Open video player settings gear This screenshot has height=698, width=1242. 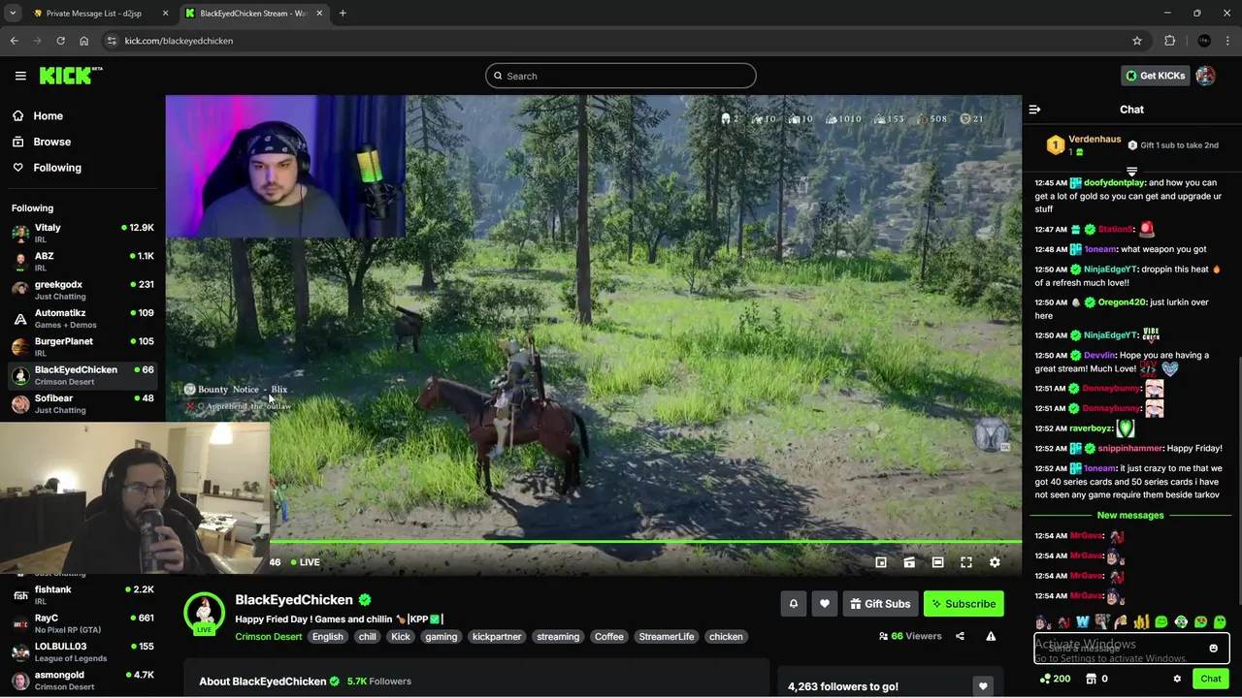(995, 562)
